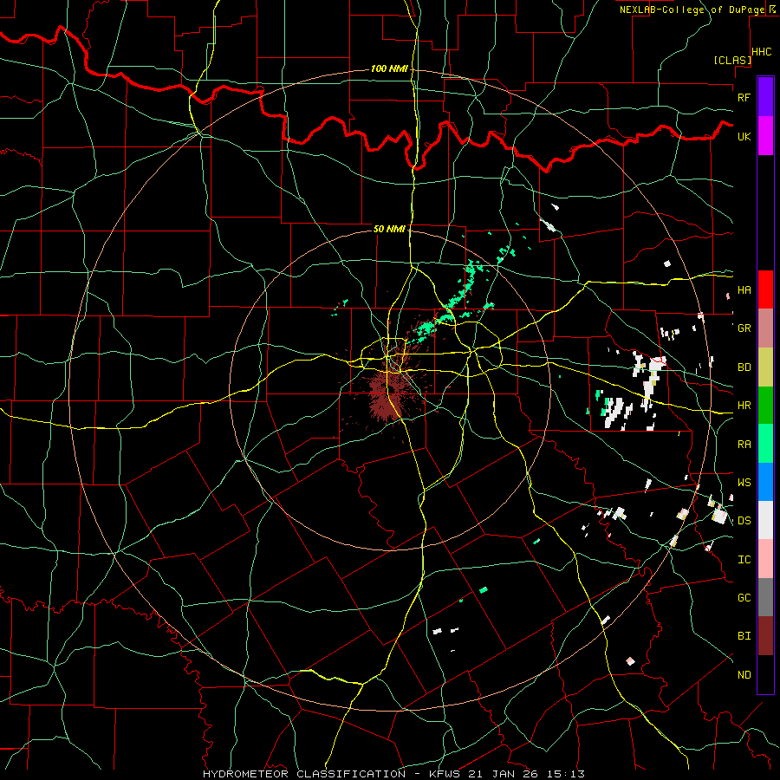The width and height of the screenshot is (780, 780).
Task: Select the blue WS legend color
Action: pos(765,482)
